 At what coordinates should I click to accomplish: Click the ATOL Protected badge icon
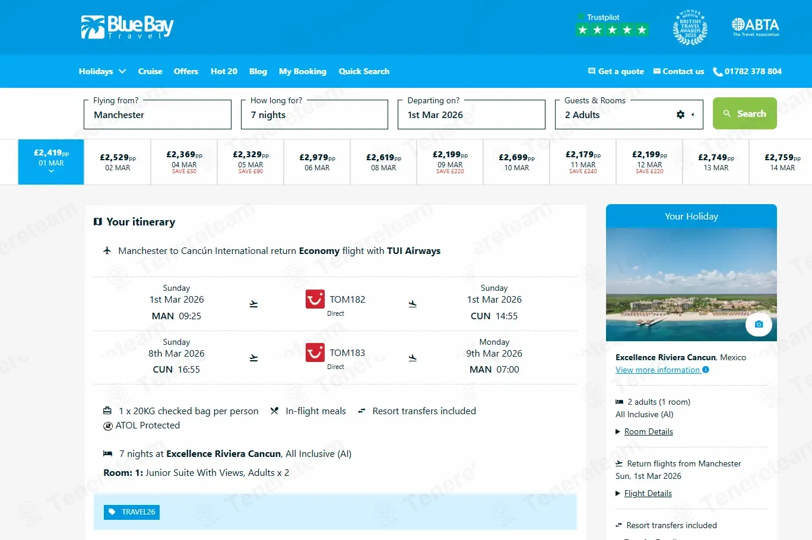point(108,425)
